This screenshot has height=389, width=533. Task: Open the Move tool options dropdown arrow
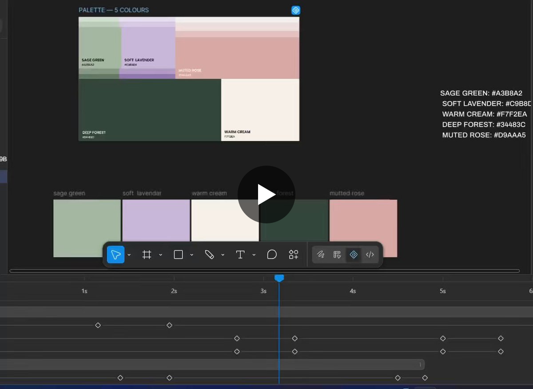click(129, 255)
